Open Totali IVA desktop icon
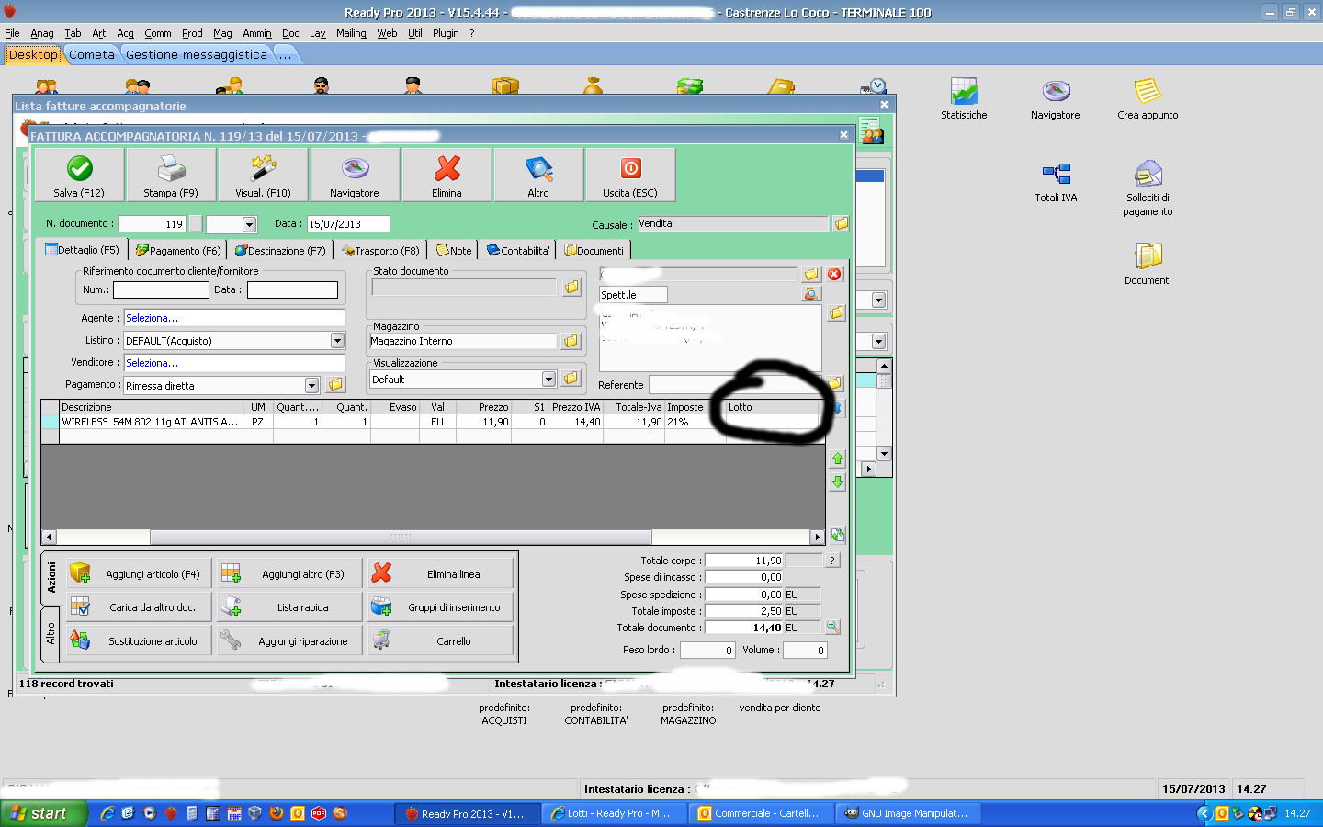Image resolution: width=1323 pixels, height=827 pixels. pyautogui.click(x=1056, y=182)
